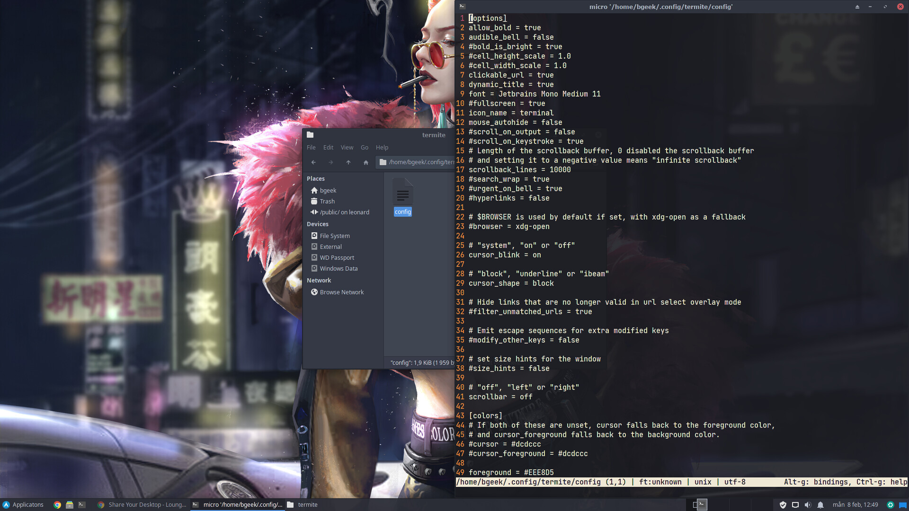Viewport: 909px width, 511px height.
Task: Click the green screenshot aperture tray icon
Action: (x=890, y=504)
